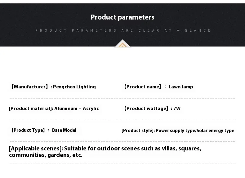Select the "Lawn lamp" product name value
The height and width of the screenshot is (178, 245).
click(x=181, y=87)
